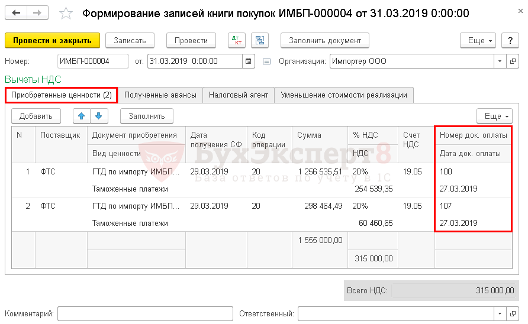Expand the table's Еще menu
This screenshot has height=324, width=528.
pos(497,116)
